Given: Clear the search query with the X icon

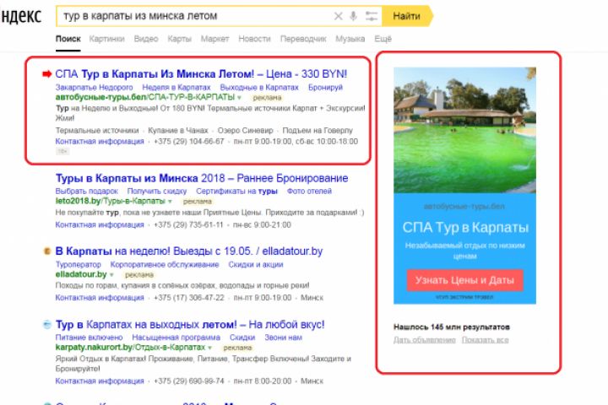Looking at the screenshot, I should [x=338, y=16].
